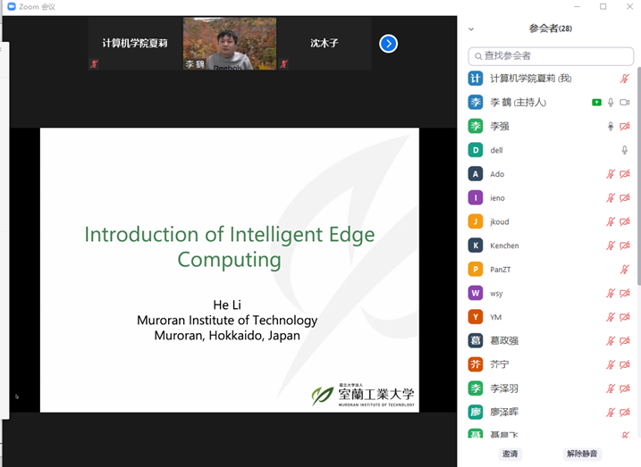Click the screen share icon beside 李鹤

click(x=596, y=103)
